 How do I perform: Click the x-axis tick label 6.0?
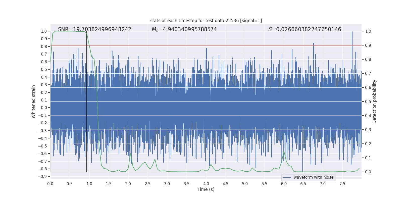(284, 184)
